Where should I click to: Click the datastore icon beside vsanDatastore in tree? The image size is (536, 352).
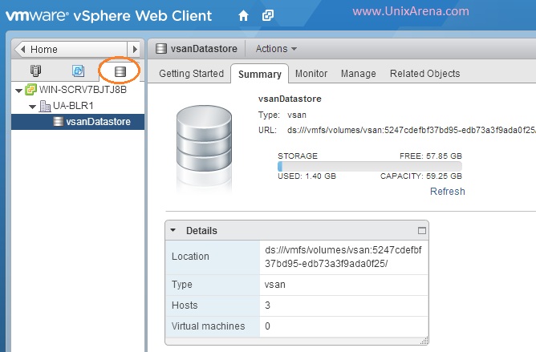(x=59, y=122)
